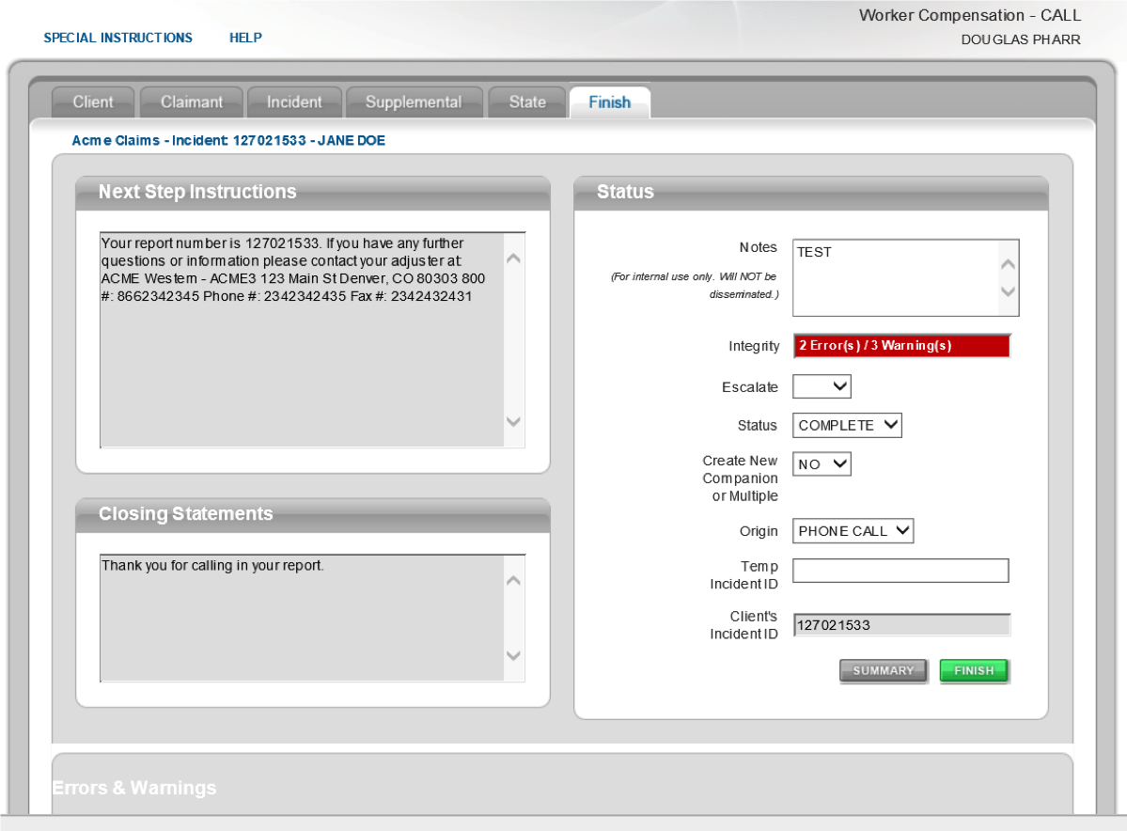Screen dimensions: 1127x831
Task: Click the scroll-up arrow in Closing Statements
Action: tap(513, 580)
